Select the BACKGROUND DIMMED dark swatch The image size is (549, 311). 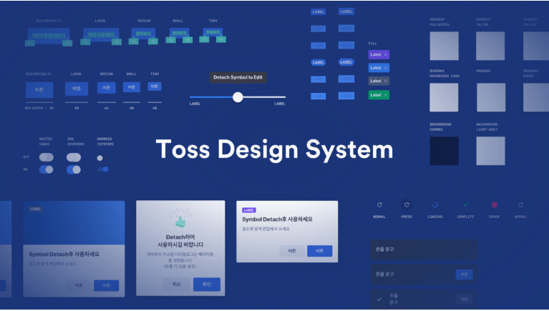(444, 151)
